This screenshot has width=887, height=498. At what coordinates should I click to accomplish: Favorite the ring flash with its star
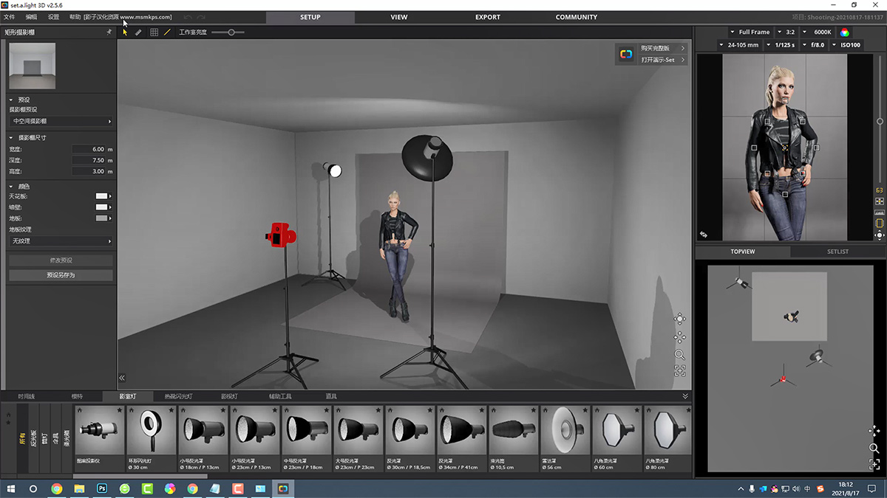(171, 409)
